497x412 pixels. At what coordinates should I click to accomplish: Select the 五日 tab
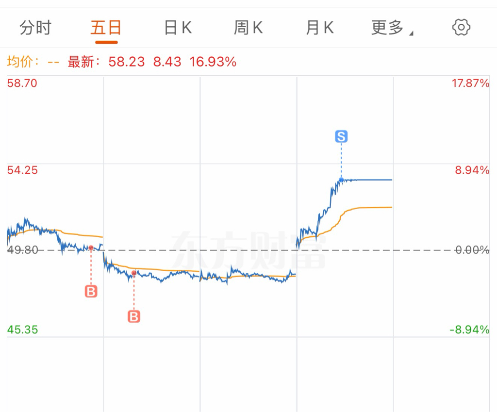(106, 28)
